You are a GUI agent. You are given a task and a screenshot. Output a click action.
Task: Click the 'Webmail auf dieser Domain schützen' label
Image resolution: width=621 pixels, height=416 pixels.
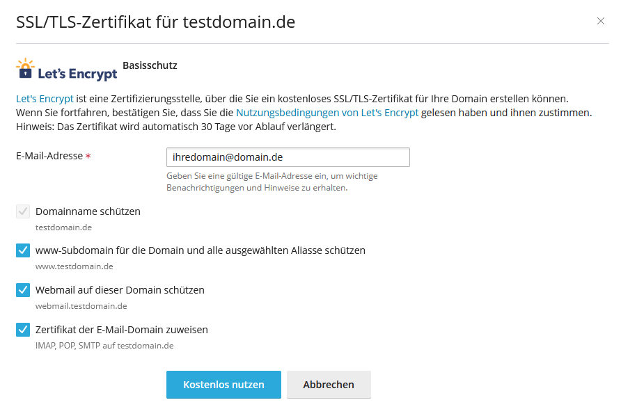coord(120,290)
